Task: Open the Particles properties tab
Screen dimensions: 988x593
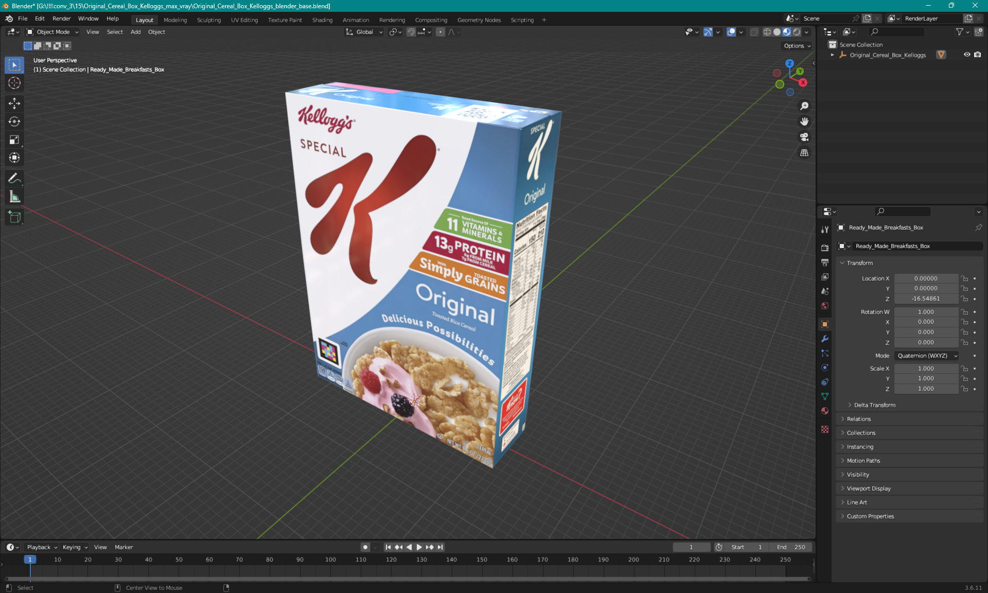Action: (x=825, y=353)
